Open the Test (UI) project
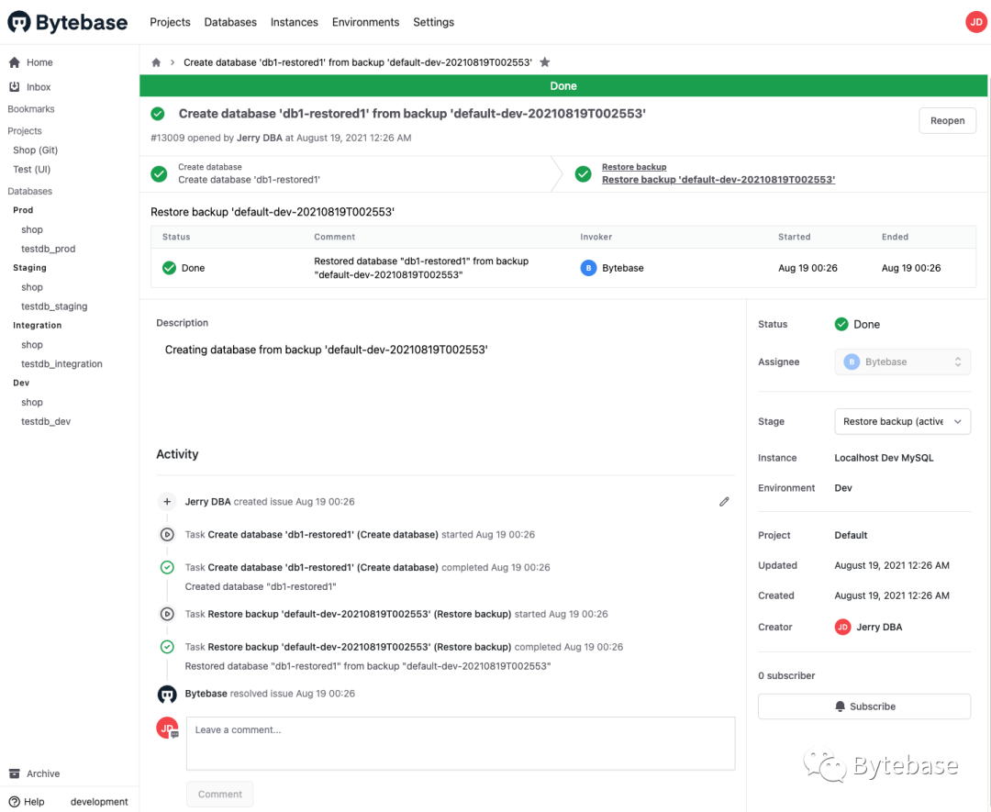The height and width of the screenshot is (812, 991). pos(31,170)
